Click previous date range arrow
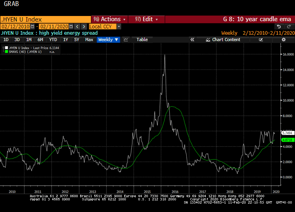The image size is (295, 212). pyautogui.click(x=77, y=26)
